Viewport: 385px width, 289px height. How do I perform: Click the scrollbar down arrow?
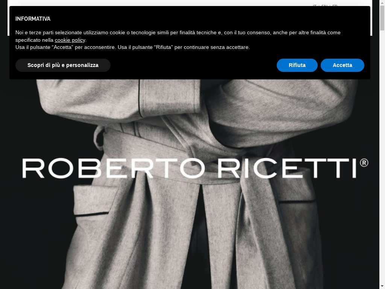click(382, 286)
